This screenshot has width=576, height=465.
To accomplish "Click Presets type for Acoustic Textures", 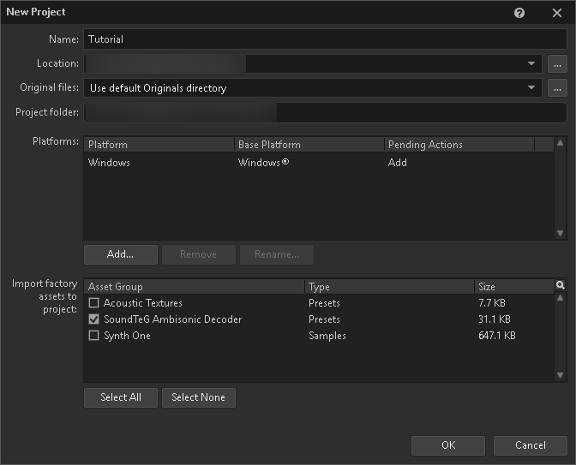I will tap(324, 303).
